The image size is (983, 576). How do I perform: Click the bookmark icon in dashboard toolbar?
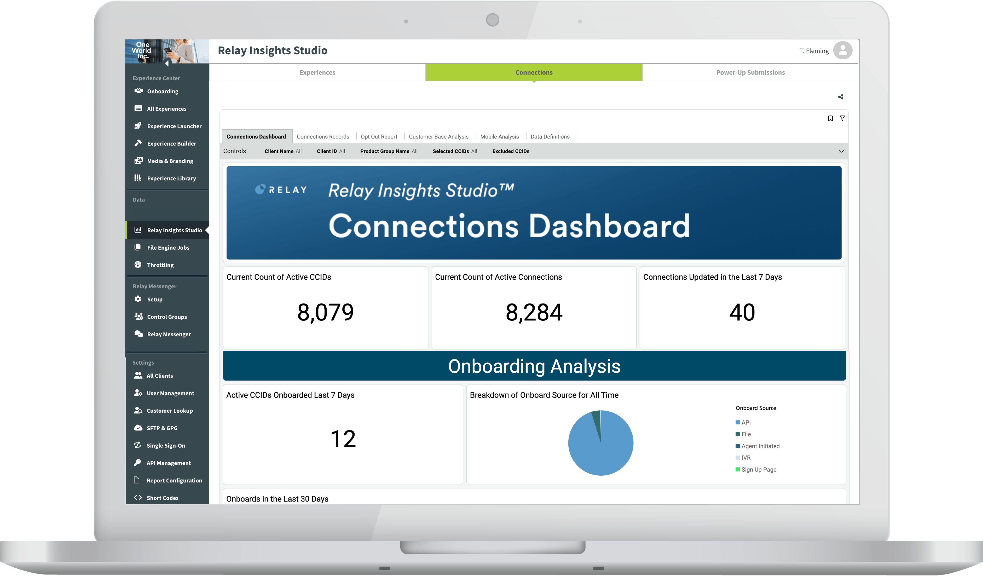[830, 118]
